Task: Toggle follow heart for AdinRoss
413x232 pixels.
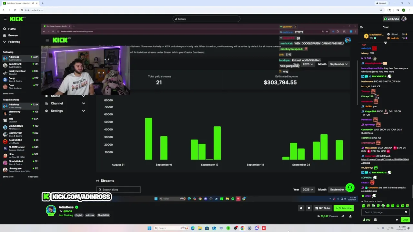Action: [309, 208]
